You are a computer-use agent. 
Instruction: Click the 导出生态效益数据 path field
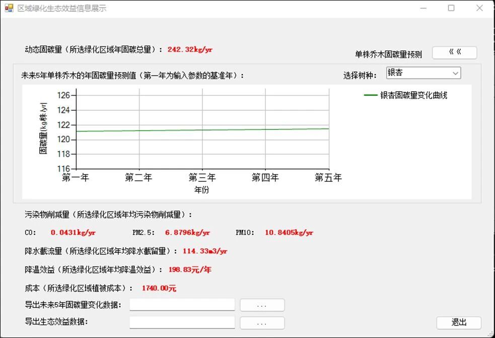182,322
